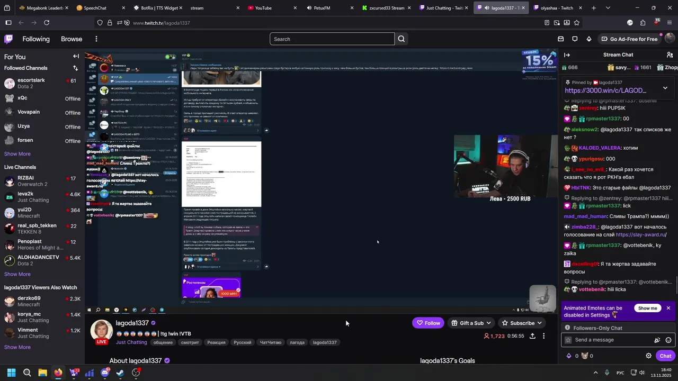Open leva2k live channel in sidebar

42,197
